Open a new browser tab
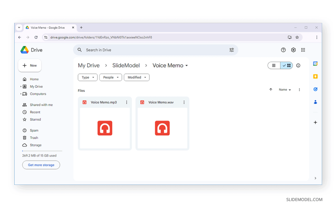Viewport: 336px width, 208px height. point(81,27)
